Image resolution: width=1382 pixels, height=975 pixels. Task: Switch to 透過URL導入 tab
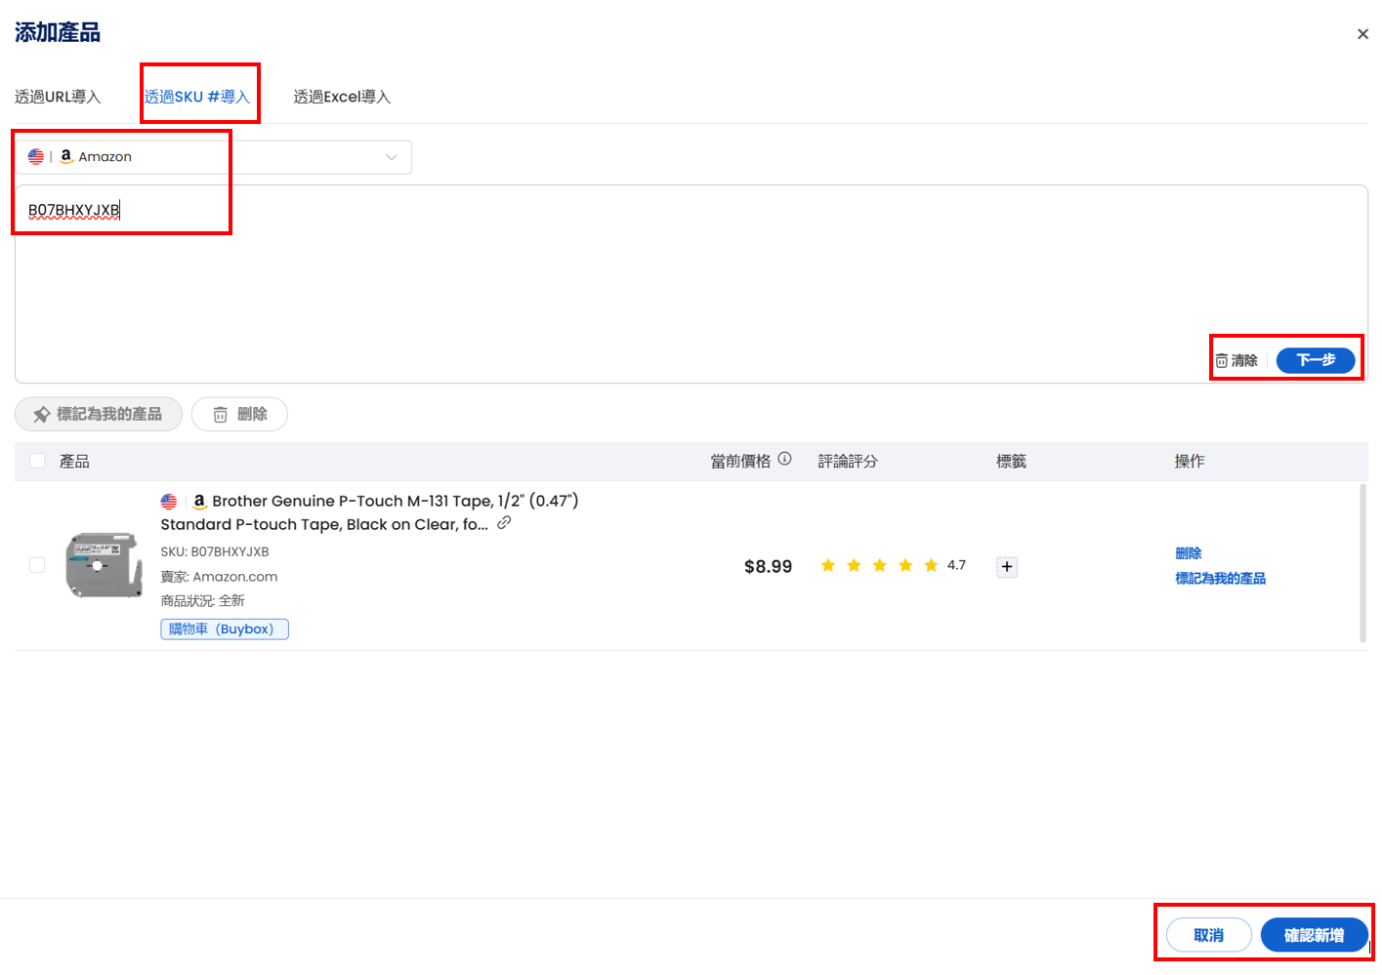tap(58, 97)
